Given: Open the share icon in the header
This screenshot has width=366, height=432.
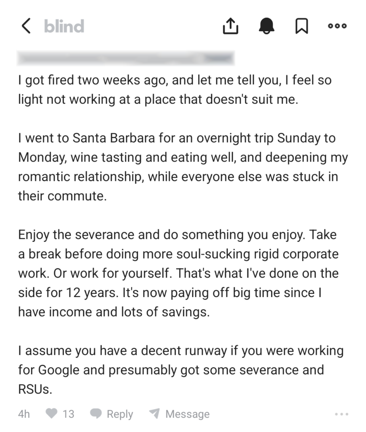Looking at the screenshot, I should (x=230, y=26).
